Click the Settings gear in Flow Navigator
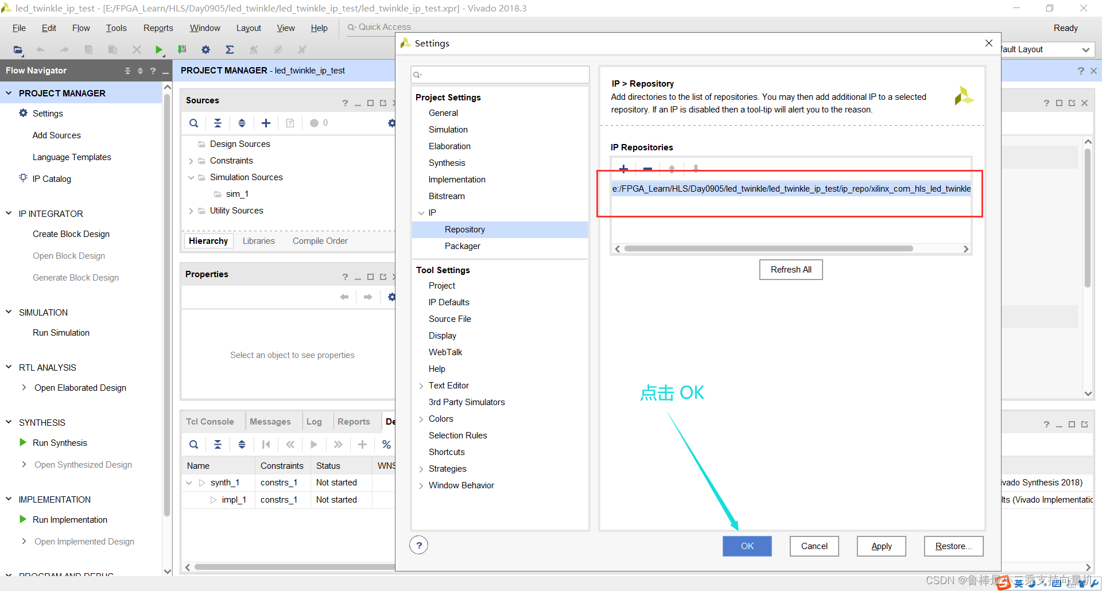1102x591 pixels. tap(23, 113)
